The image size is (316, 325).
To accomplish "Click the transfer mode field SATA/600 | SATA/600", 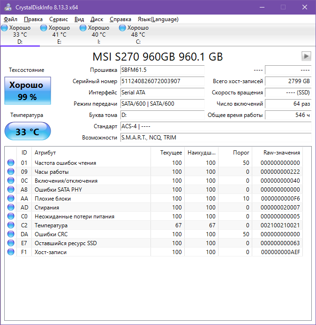I will pos(162,104).
